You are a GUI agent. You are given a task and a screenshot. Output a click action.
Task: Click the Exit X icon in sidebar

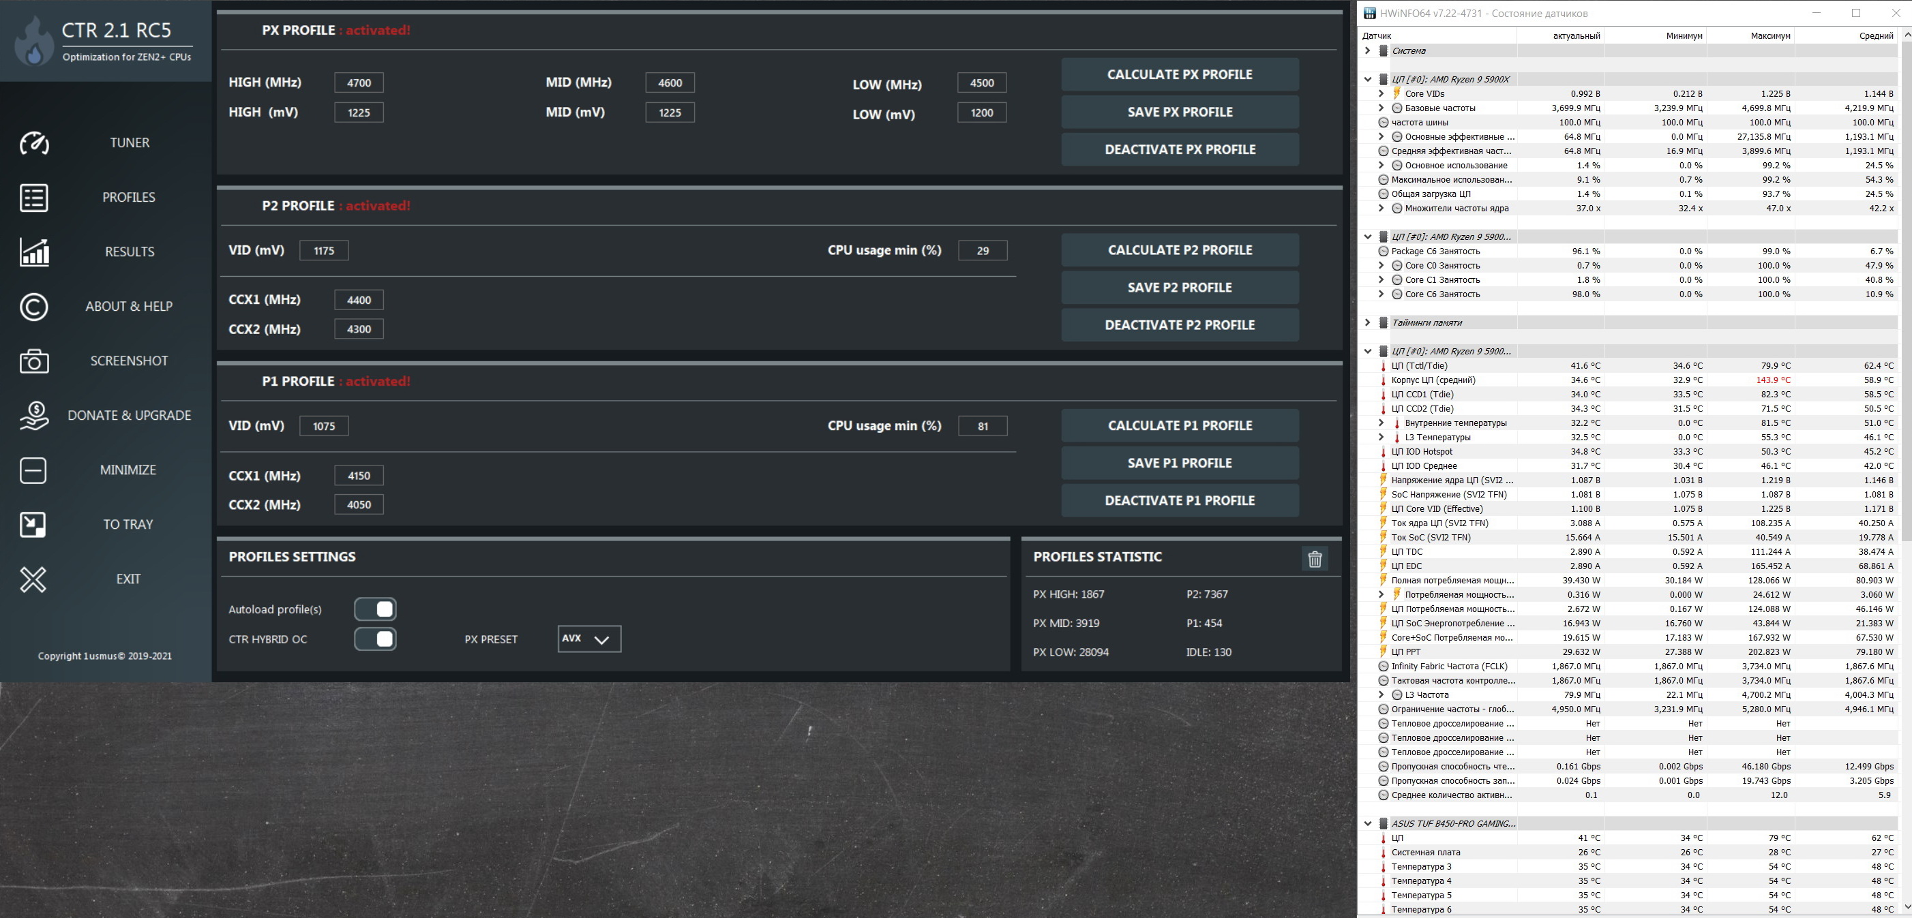(33, 579)
